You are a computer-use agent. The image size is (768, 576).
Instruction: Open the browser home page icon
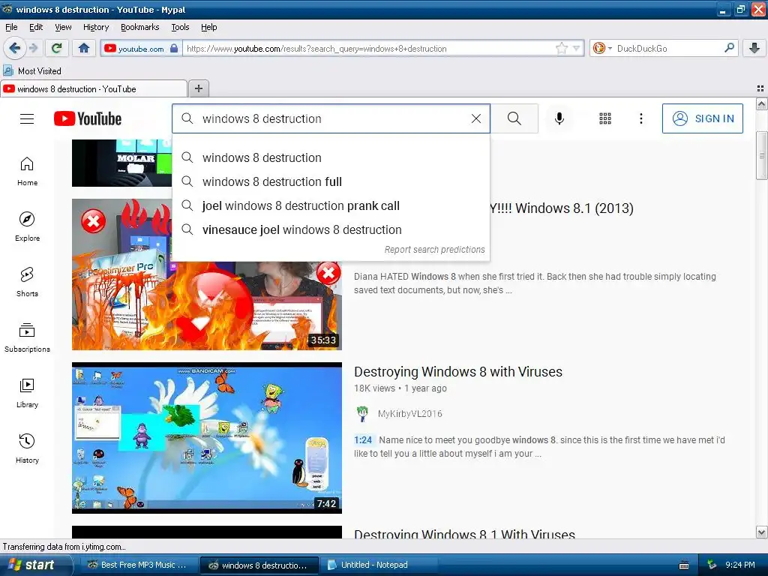[84, 48]
